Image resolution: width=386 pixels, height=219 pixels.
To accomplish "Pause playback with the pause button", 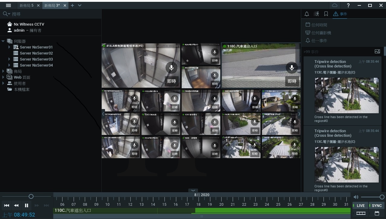I will tap(27, 205).
